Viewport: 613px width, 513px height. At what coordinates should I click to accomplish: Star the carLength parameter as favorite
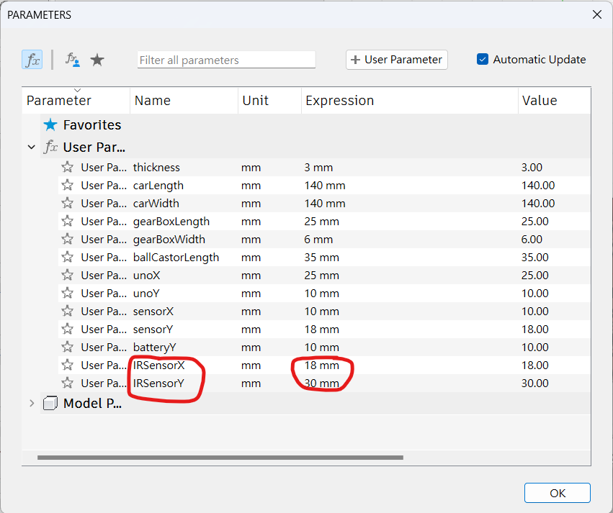pyautogui.click(x=67, y=185)
